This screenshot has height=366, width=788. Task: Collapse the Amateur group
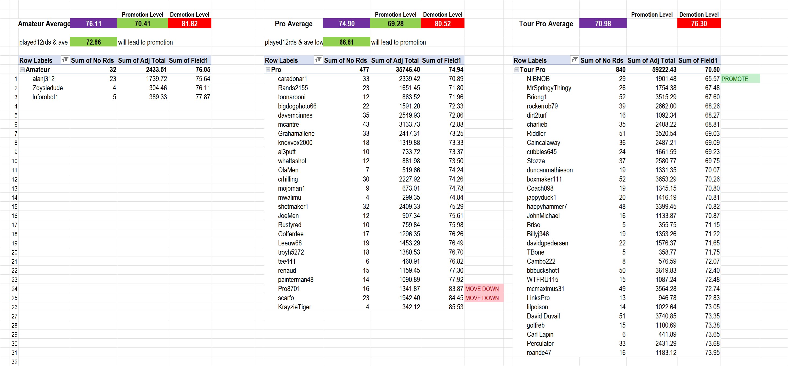click(22, 70)
